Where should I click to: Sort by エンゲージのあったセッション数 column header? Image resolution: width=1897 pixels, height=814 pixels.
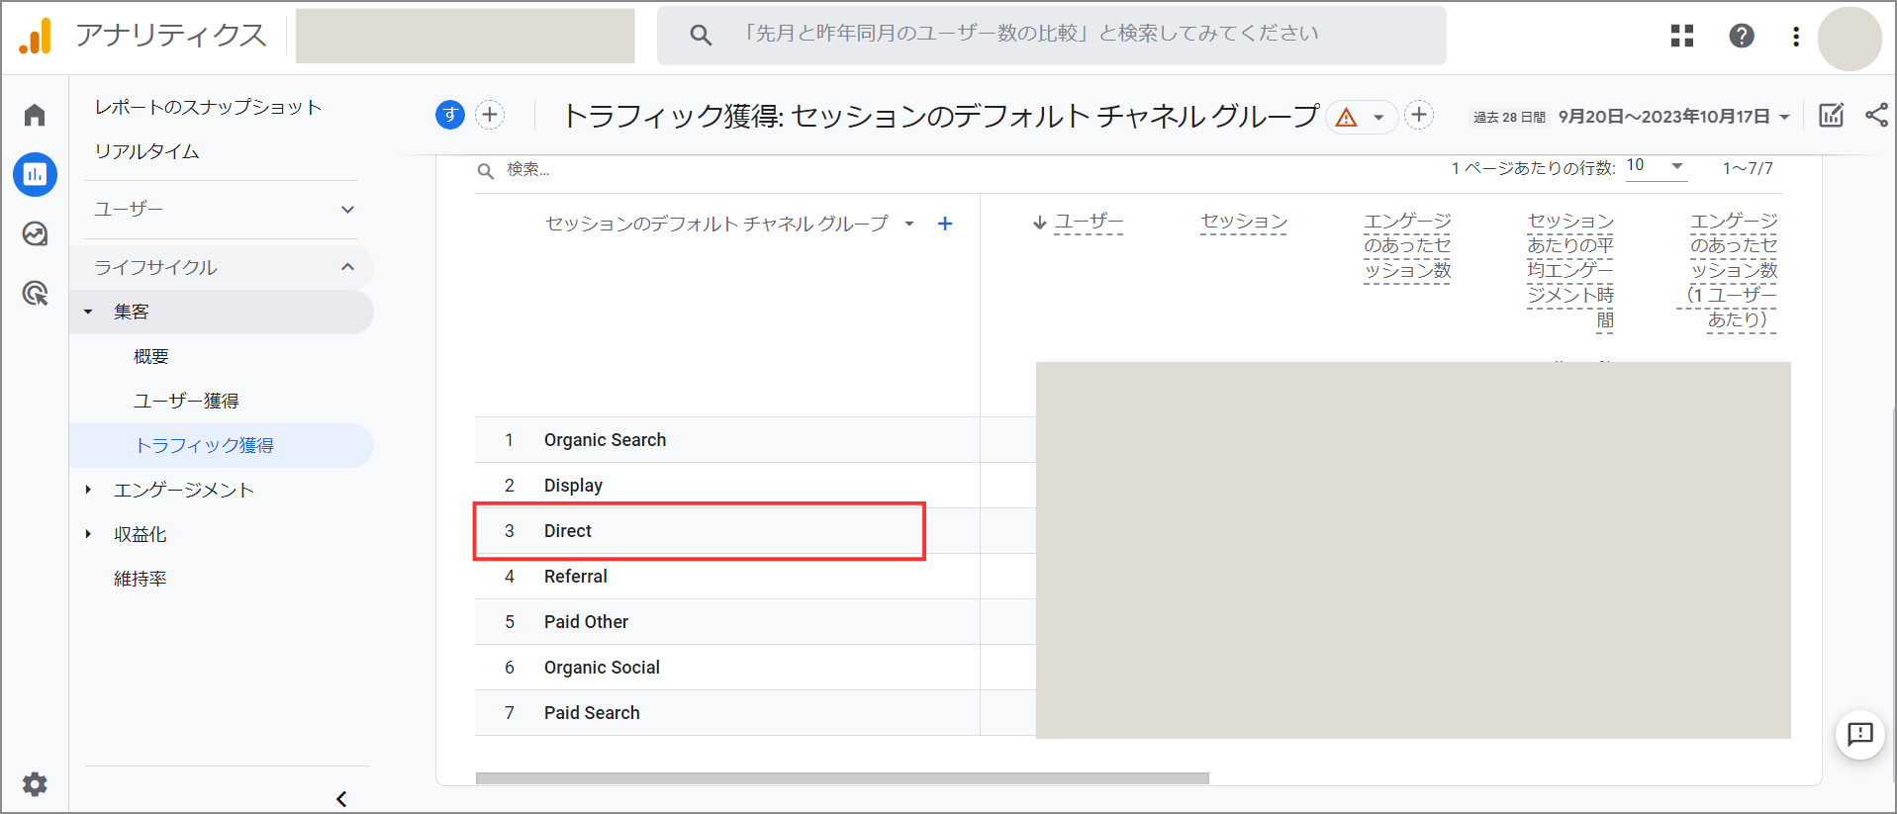(x=1407, y=246)
